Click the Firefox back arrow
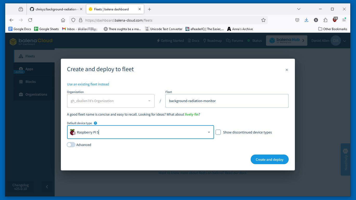 coord(11,20)
